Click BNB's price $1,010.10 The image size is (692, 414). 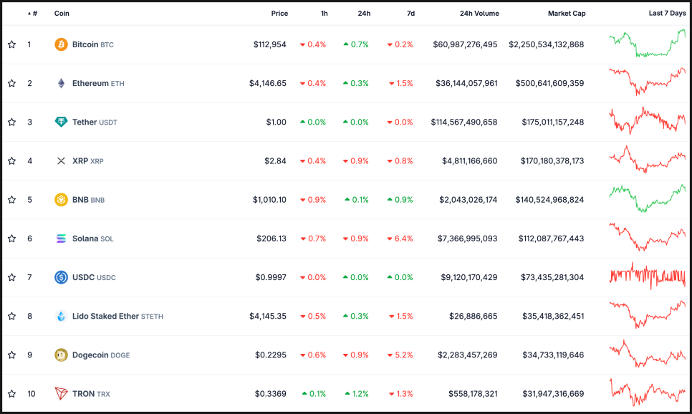[269, 200]
